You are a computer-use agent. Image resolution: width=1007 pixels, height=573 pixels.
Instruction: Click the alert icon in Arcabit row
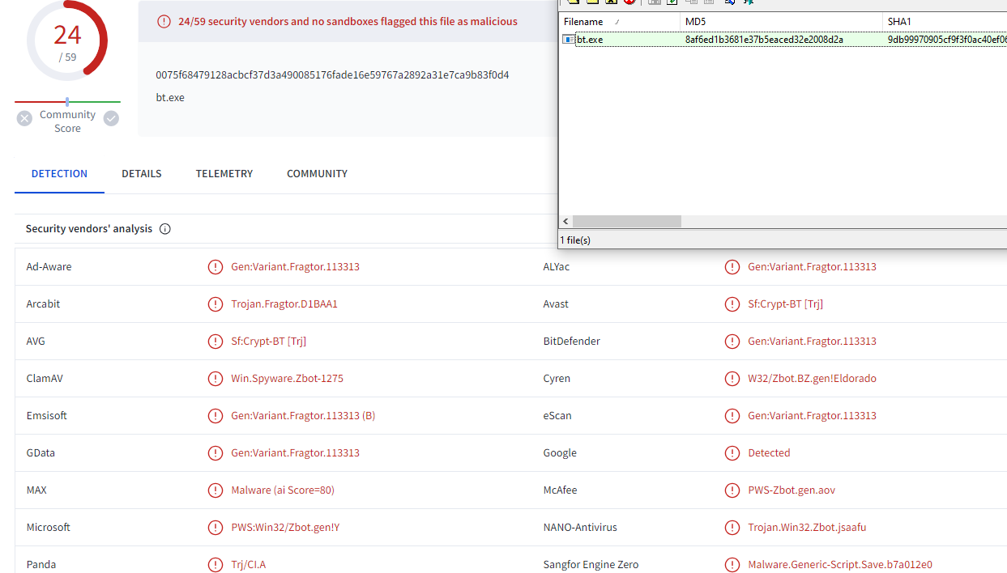215,304
